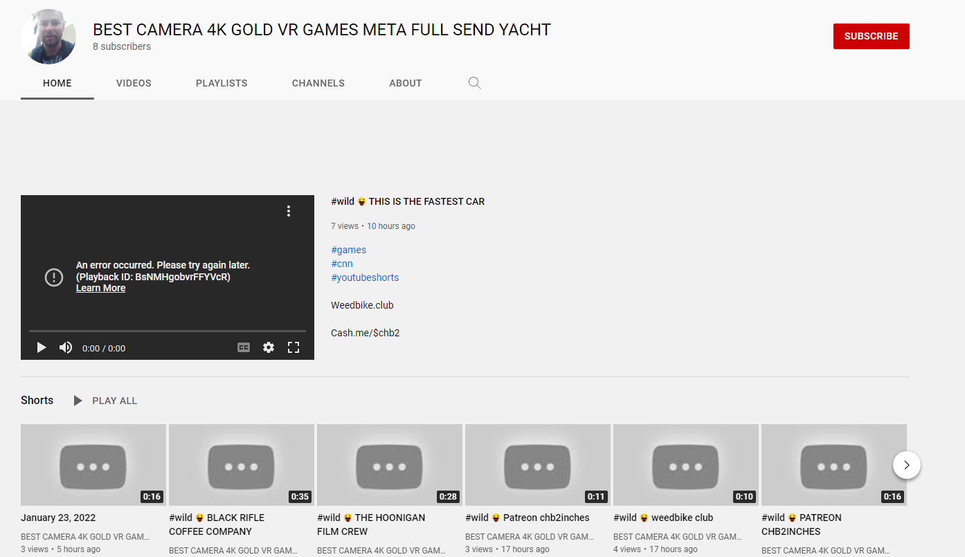Click the 3 views 5 hours ago text
The image size is (965, 557).
(x=61, y=549)
